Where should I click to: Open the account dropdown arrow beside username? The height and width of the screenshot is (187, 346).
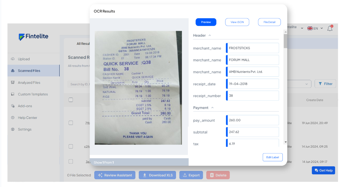click(302, 28)
